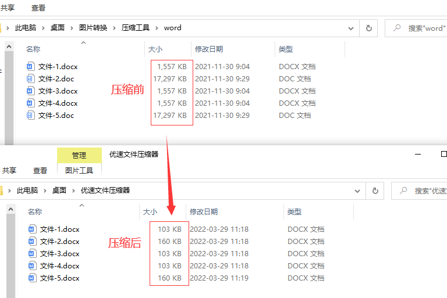This screenshot has width=447, height=298.
Task: Sort by 类型 column in word window
Action: (286, 49)
